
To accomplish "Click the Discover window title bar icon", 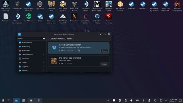I will pyautogui.click(x=19, y=34).
